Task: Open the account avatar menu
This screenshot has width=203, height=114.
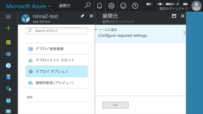Action: point(196,6)
